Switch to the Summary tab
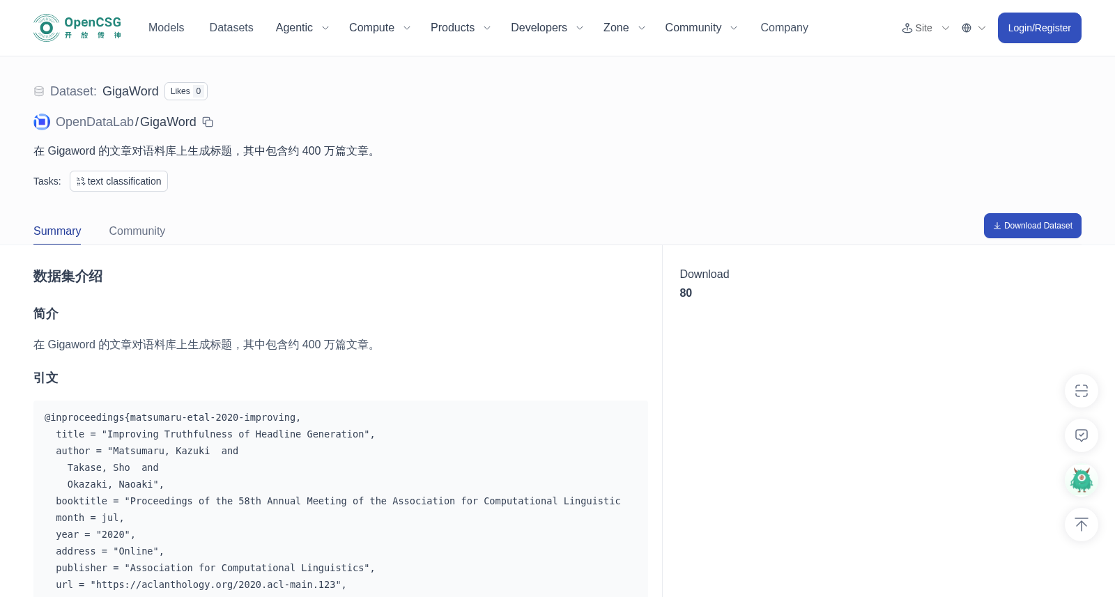Image resolution: width=1115 pixels, height=597 pixels. tap(57, 231)
